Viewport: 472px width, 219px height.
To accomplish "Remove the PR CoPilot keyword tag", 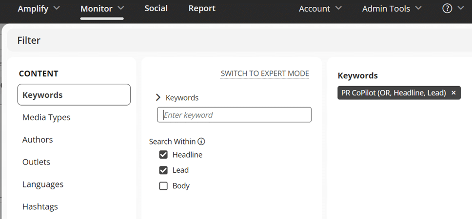I will (x=453, y=93).
